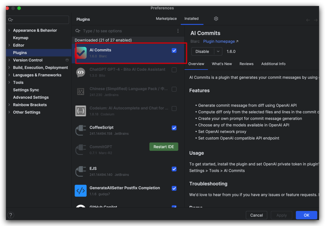
Task: Expand the Other Settings node
Action: (9, 112)
